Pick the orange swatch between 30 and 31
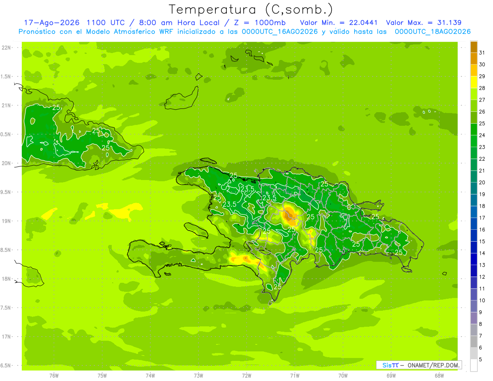 (474, 58)
